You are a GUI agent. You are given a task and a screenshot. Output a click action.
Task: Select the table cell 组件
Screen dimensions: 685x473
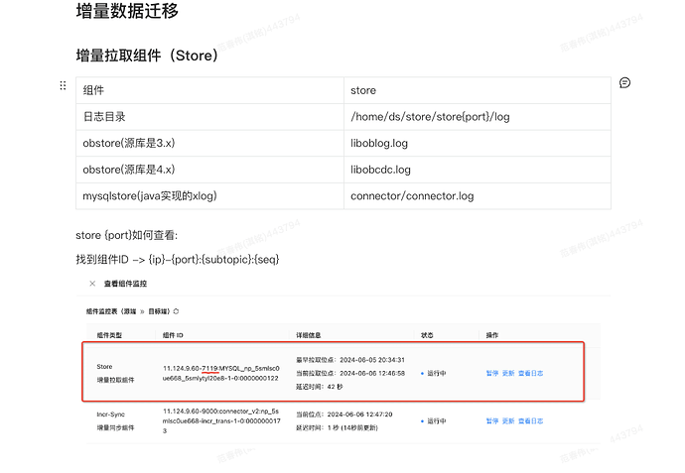[x=209, y=90]
